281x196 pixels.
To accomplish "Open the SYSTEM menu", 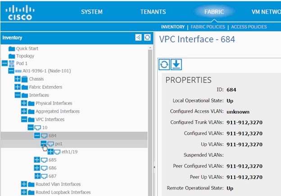I will 92,12.
